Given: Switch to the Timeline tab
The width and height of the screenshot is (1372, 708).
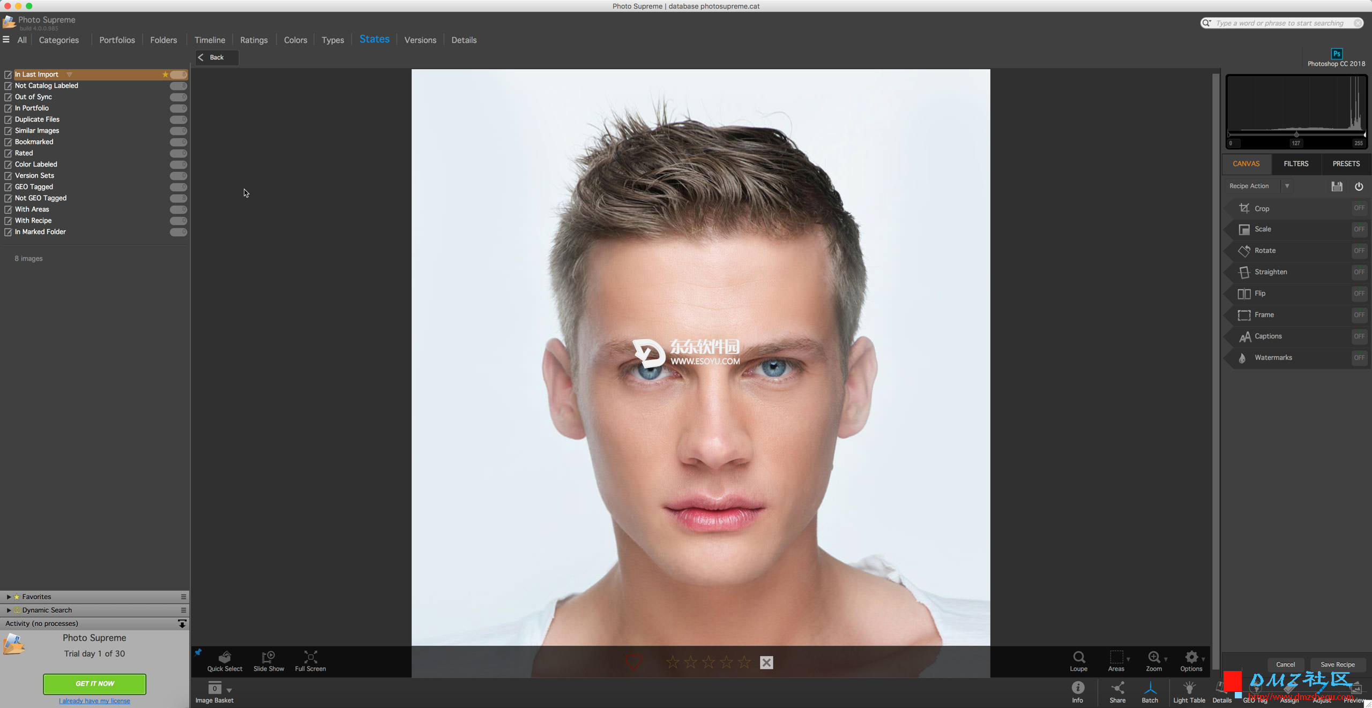Looking at the screenshot, I should [x=210, y=40].
